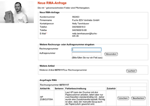Screen dimensions: 150x106
Task: Focus the Auftragsnummer text field
Action: pos(86,54)
